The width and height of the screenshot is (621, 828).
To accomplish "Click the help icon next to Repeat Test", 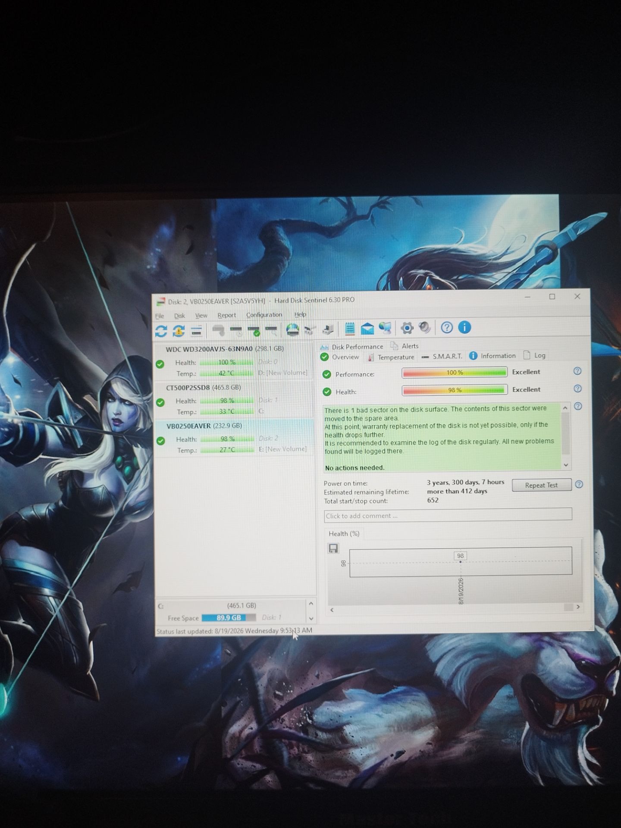I will (579, 484).
